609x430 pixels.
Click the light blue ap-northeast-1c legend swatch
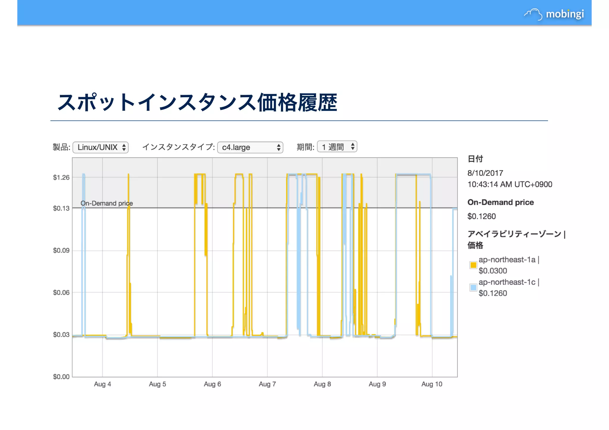(x=473, y=287)
